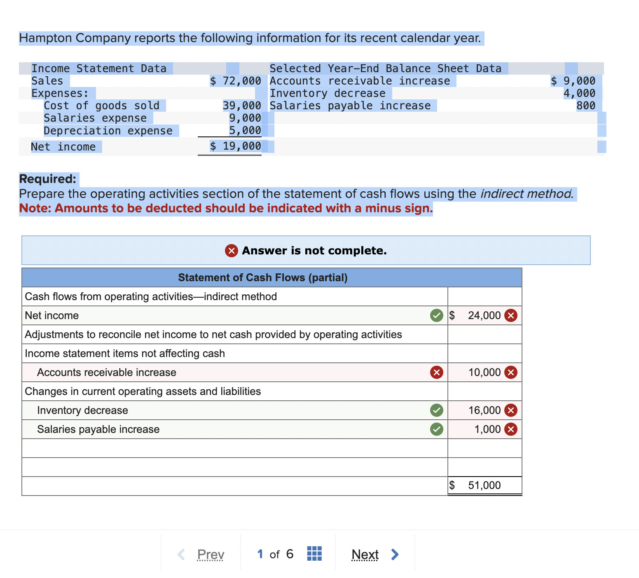Click the Cost of goods sold value 39,000
This screenshot has height=578, width=639.
(242, 106)
